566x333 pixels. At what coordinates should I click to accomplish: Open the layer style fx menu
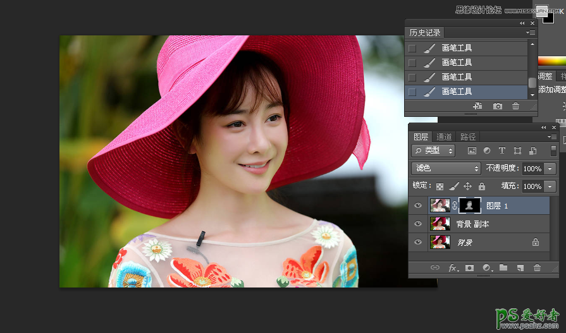pyautogui.click(x=453, y=268)
